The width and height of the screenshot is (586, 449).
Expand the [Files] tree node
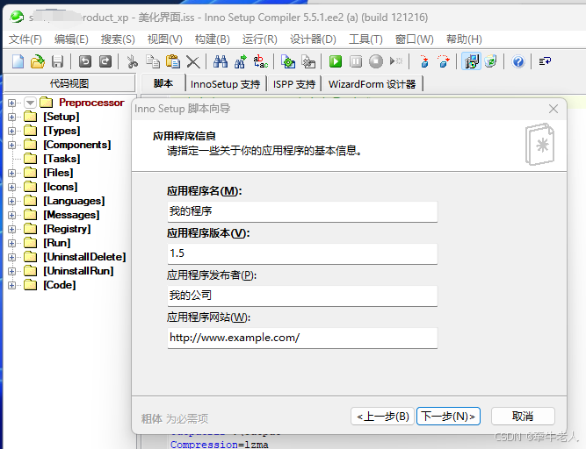coord(11,173)
